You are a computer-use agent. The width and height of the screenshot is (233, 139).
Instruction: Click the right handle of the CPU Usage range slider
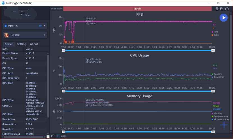(213, 91)
